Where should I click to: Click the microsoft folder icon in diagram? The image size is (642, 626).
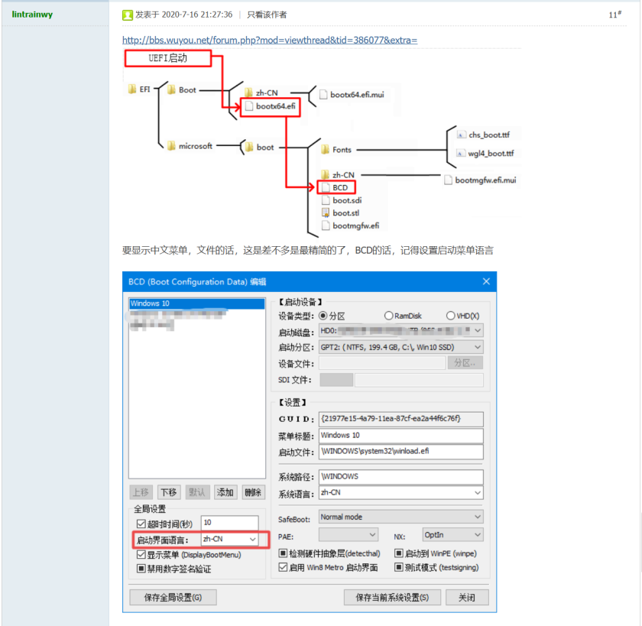click(171, 145)
